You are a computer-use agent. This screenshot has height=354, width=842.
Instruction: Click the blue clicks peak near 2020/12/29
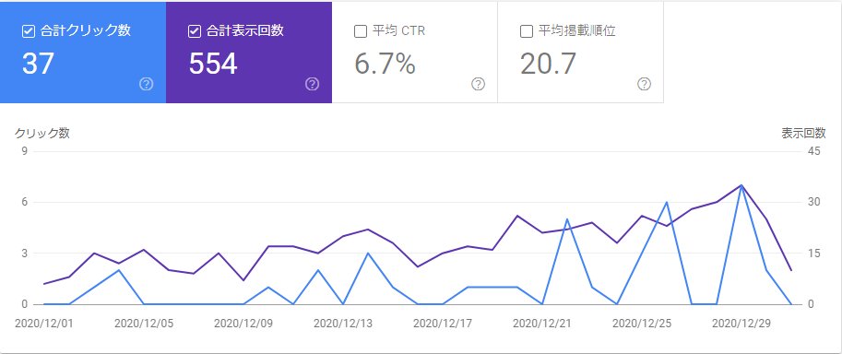741,185
